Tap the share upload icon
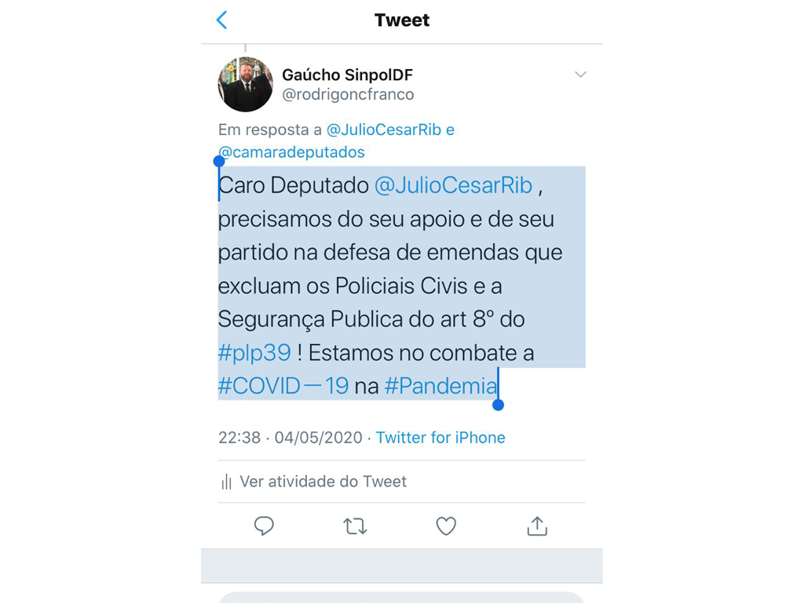804x603 pixels. point(537,526)
